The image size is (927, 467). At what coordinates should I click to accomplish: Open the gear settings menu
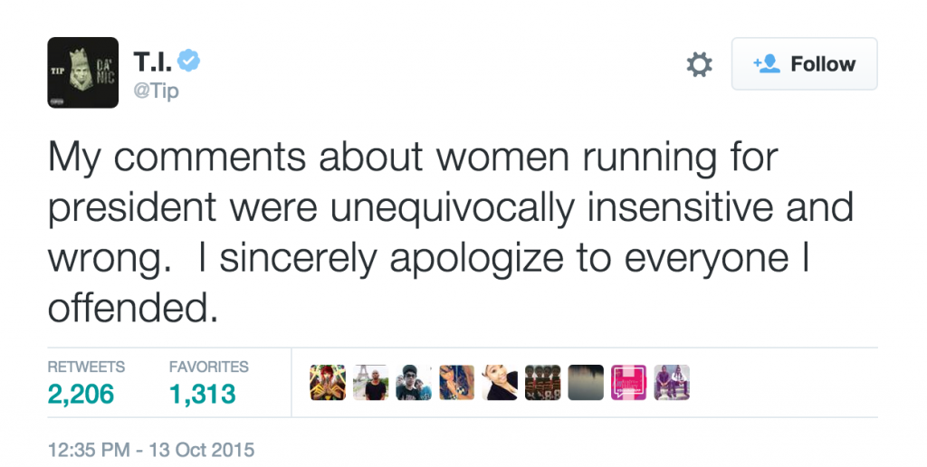[x=699, y=64]
